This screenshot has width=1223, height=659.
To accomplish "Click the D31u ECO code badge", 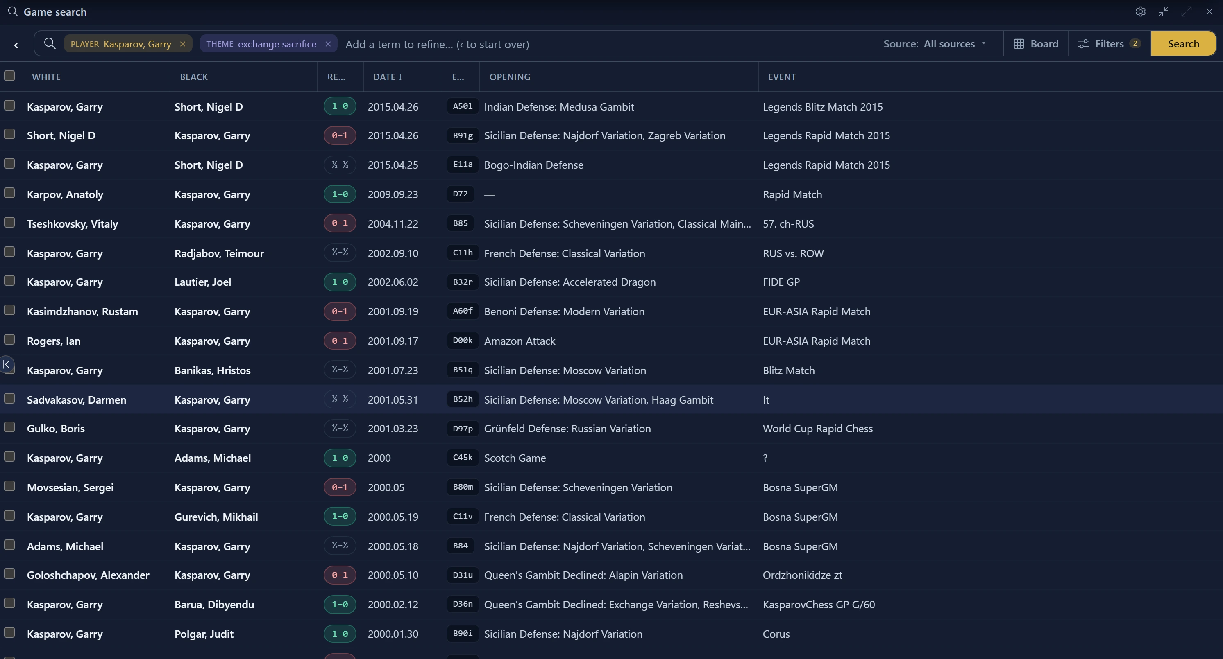I will click(x=463, y=575).
